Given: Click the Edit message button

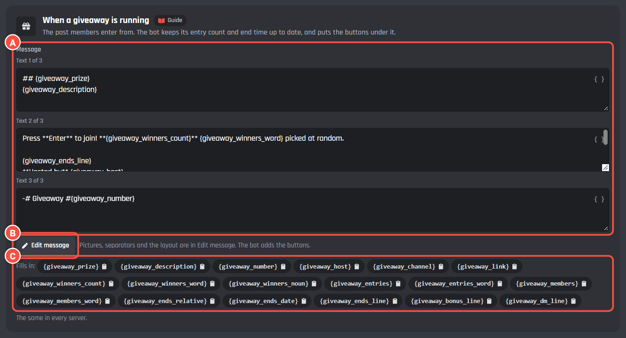Looking at the screenshot, I should [46, 245].
